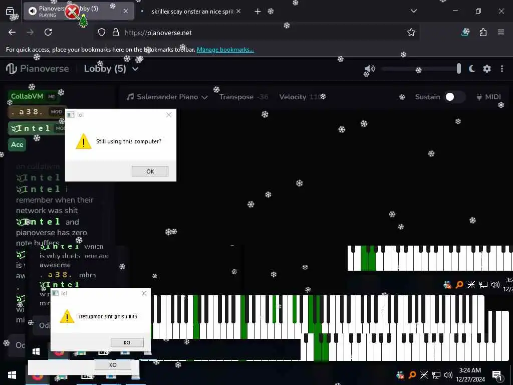Image resolution: width=513 pixels, height=385 pixels.
Task: Click the Pianoverse logo
Action: tap(38, 69)
